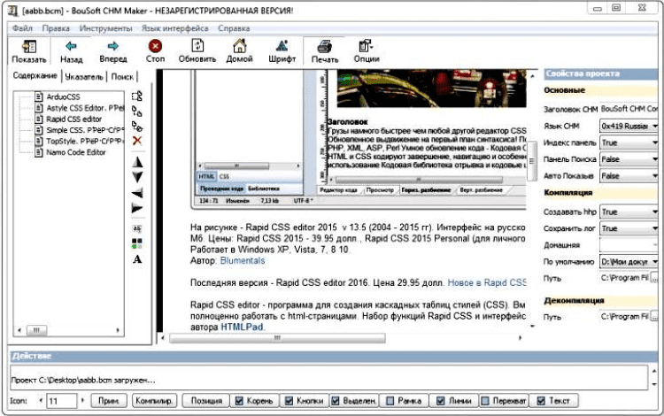Click the rename 'ab' icon in side toolbar
Viewport: 664px width, 416px height.
click(136, 228)
